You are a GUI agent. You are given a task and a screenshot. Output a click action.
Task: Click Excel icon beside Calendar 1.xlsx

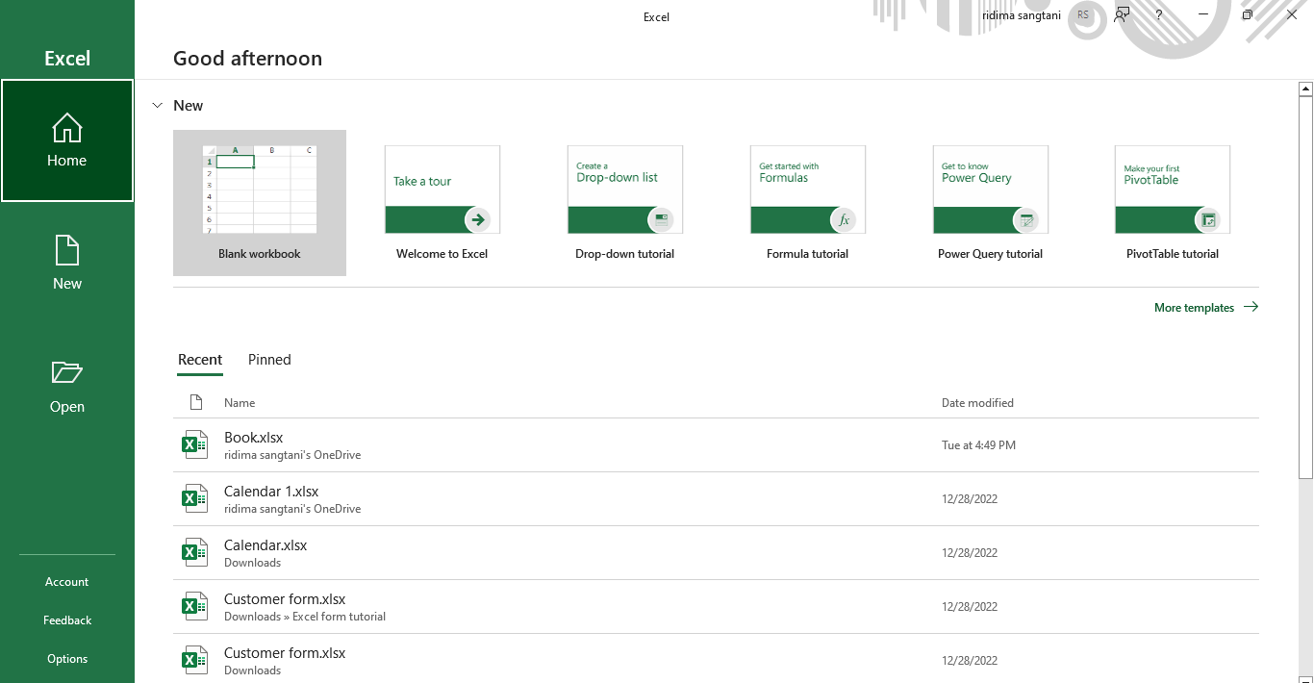tap(195, 498)
